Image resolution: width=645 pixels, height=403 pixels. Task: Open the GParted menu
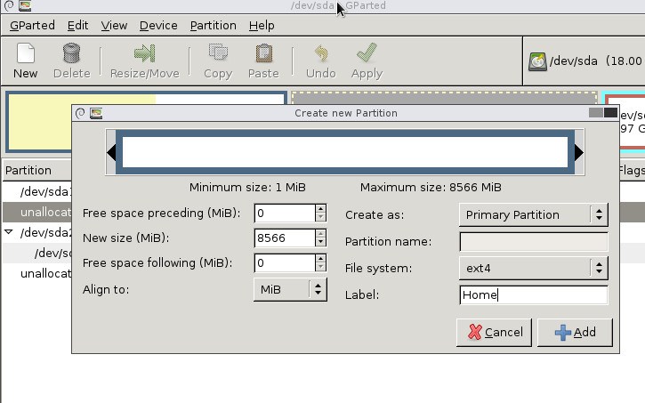pyautogui.click(x=32, y=26)
